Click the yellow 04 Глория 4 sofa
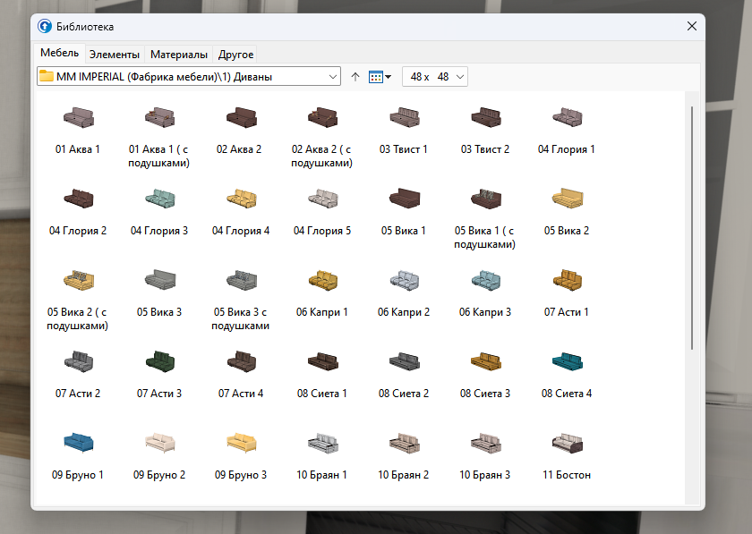The width and height of the screenshot is (752, 534). click(x=241, y=199)
